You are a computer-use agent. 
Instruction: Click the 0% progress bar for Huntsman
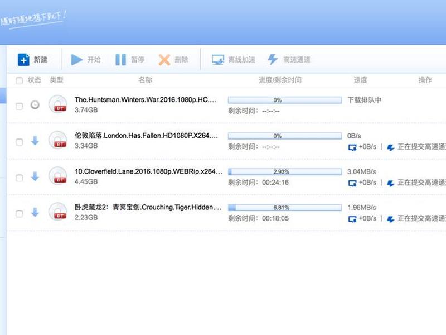click(285, 100)
